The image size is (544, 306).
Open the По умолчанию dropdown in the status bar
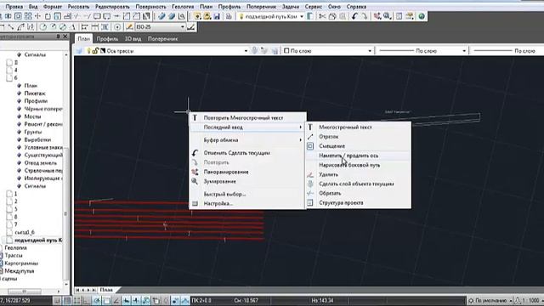pos(511,300)
